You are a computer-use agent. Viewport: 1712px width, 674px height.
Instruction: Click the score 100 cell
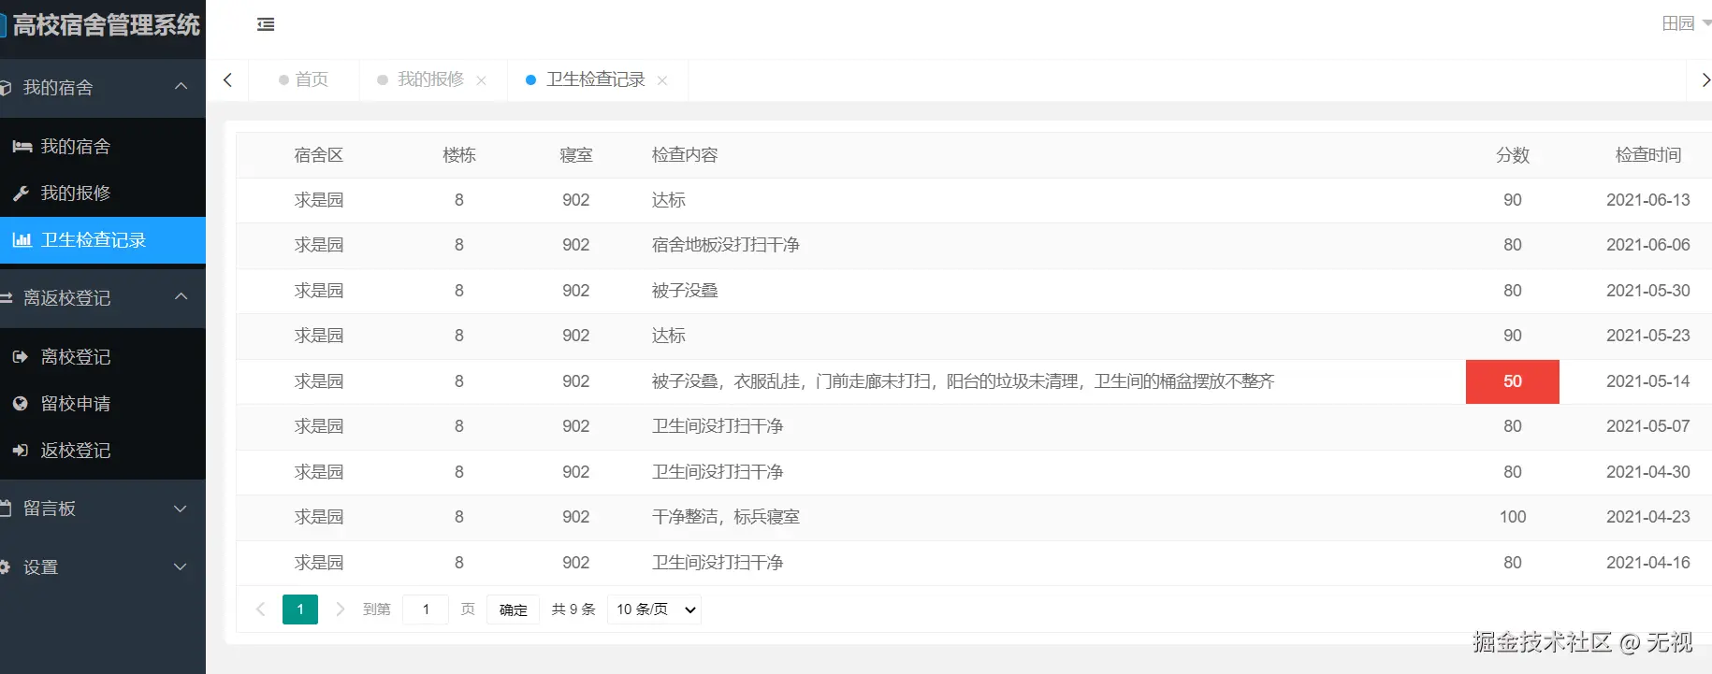1513,517
